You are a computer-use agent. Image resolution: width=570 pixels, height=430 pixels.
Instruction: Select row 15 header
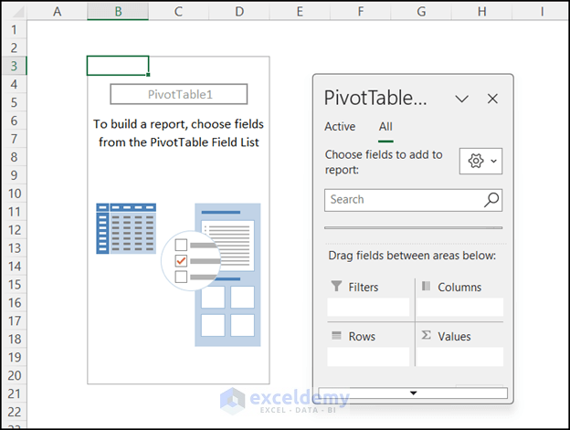pos(14,284)
